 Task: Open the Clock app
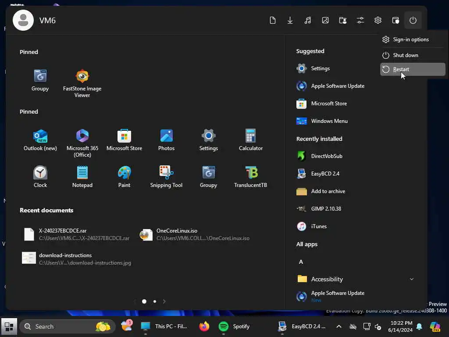[x=40, y=177]
